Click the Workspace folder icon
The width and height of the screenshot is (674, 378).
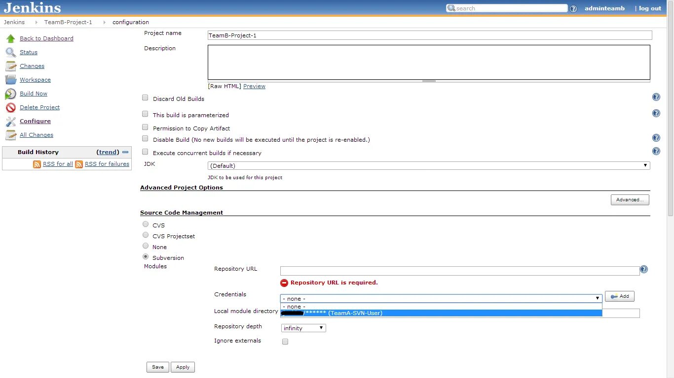tap(11, 80)
